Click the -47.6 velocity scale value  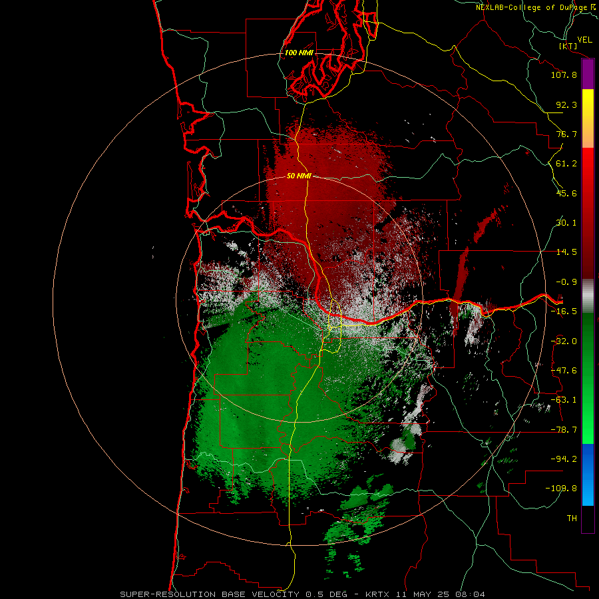click(x=564, y=371)
